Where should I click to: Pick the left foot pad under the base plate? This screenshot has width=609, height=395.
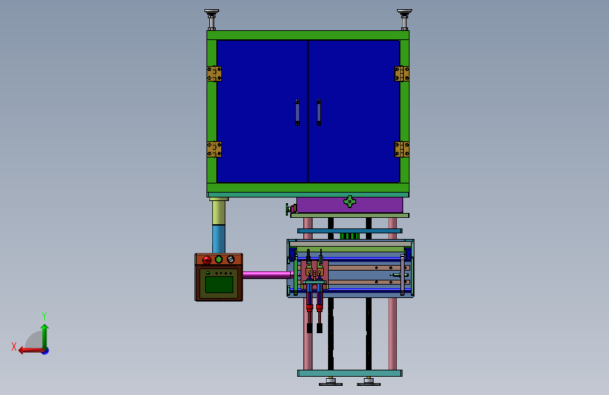[x=331, y=382]
